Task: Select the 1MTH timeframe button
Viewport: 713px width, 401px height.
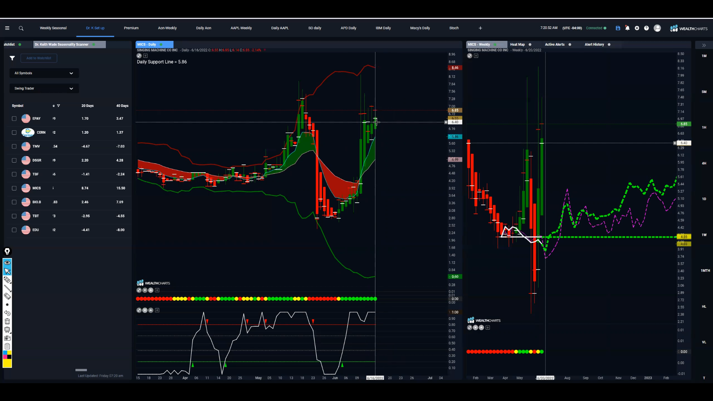Action: (705, 271)
